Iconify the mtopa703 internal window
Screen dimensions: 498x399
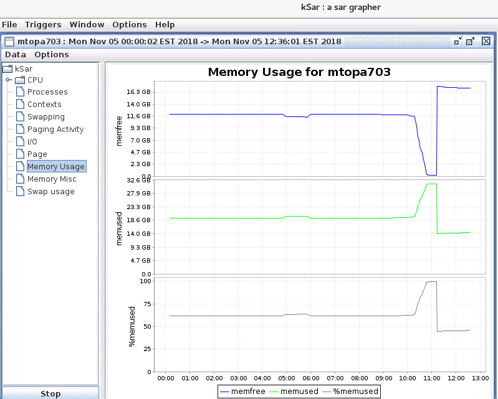pyautogui.click(x=458, y=41)
